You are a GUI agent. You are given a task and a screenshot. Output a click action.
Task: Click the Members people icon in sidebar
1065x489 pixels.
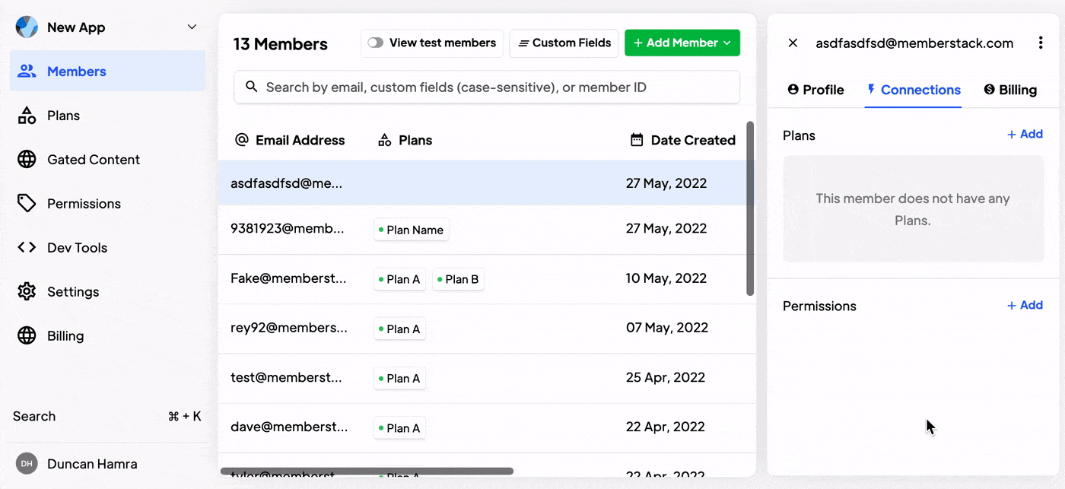(27, 71)
